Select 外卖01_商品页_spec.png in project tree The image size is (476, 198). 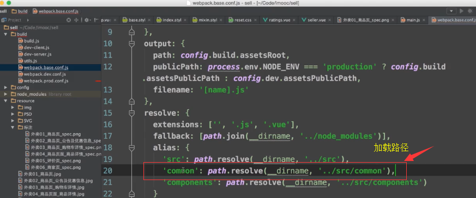[x=56, y=134]
